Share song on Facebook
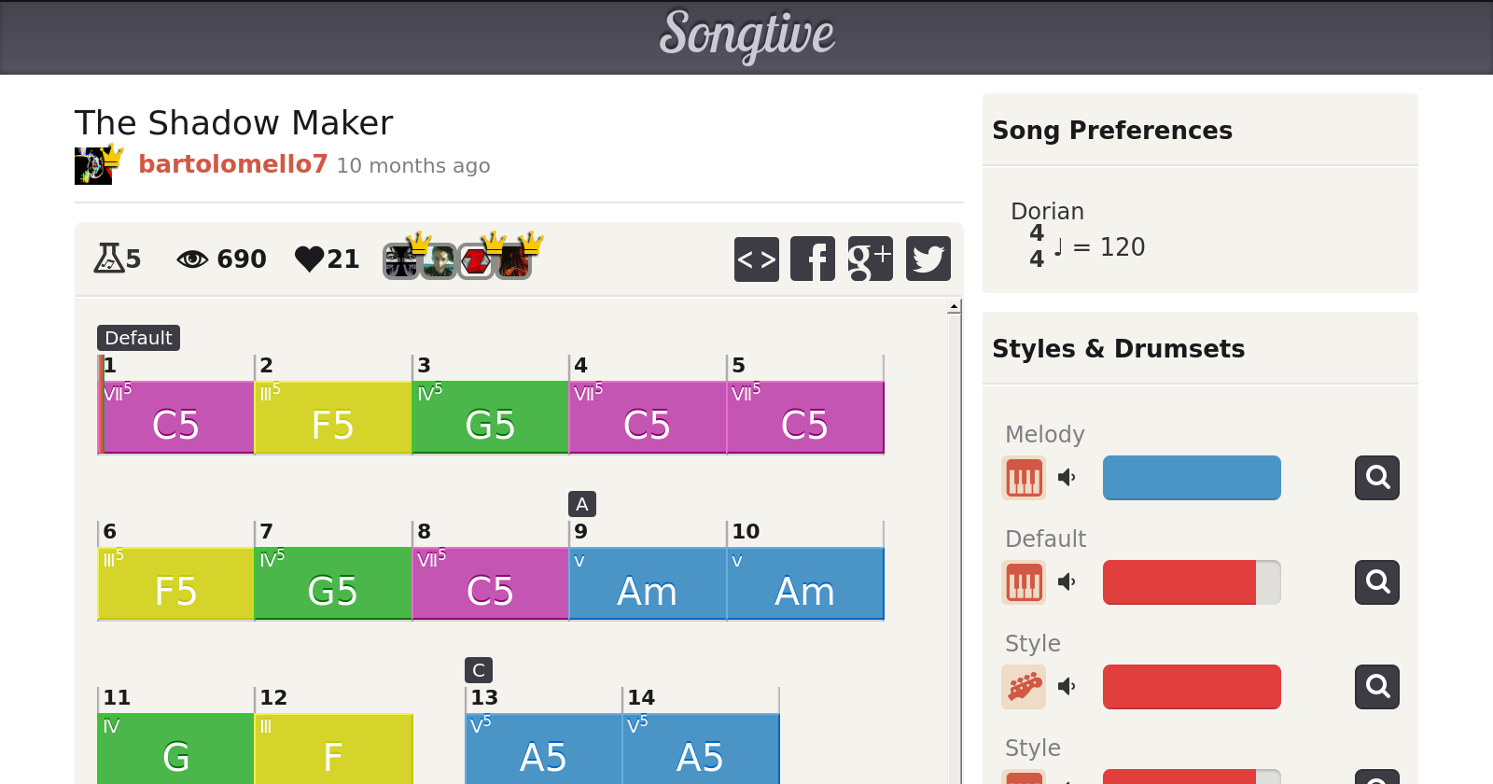Viewport: 1493px width, 784px height. tap(813, 259)
